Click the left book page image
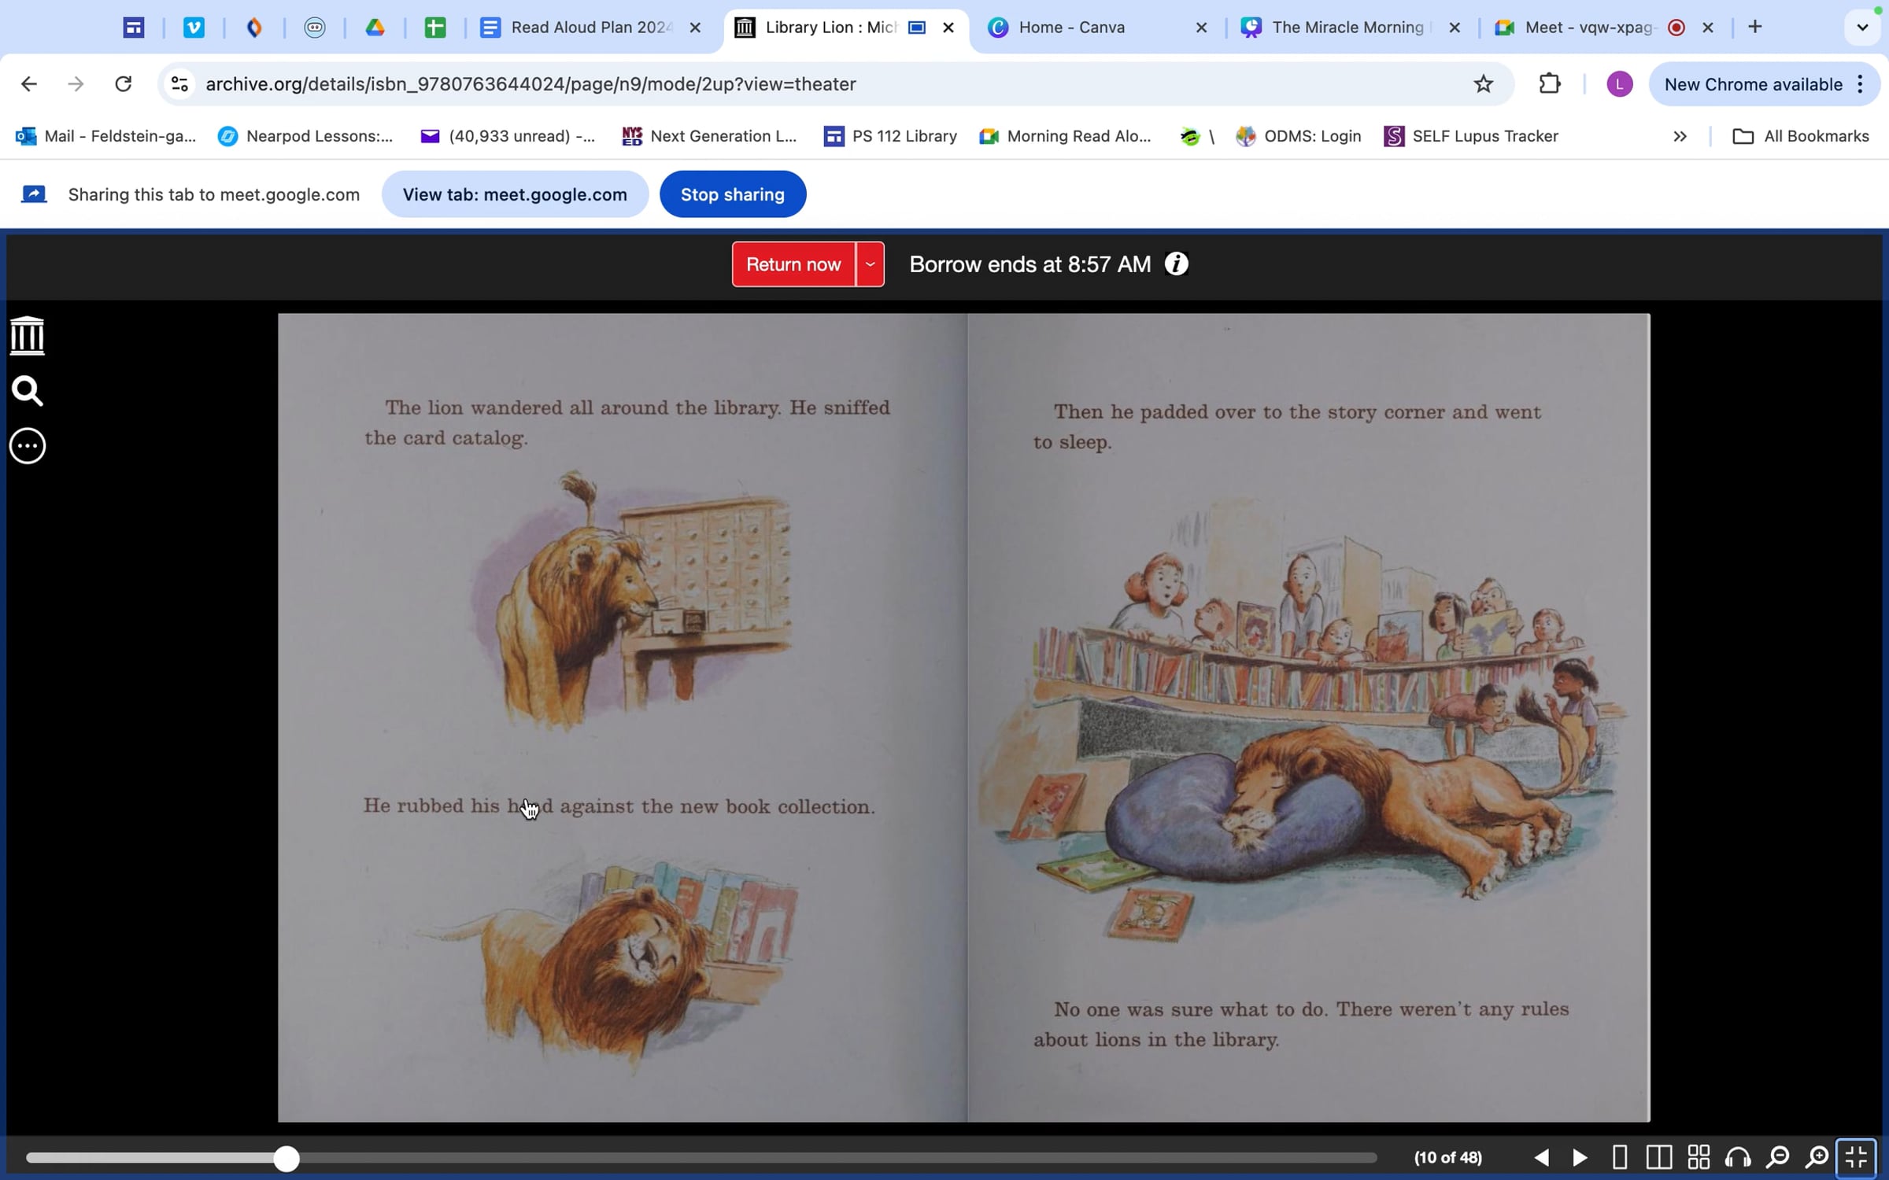 [x=623, y=717]
